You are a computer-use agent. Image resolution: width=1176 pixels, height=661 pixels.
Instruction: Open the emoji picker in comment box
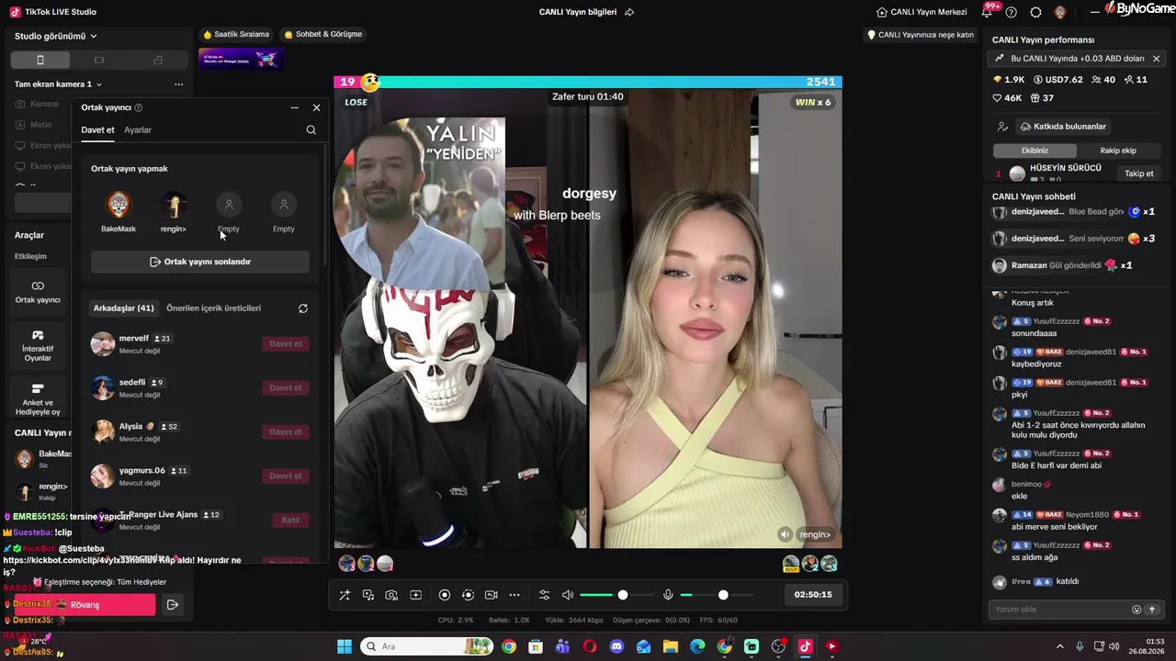click(x=1136, y=610)
